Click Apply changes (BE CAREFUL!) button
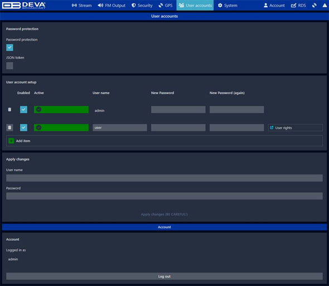Screen dimensions: 329x286 (x=164, y=214)
